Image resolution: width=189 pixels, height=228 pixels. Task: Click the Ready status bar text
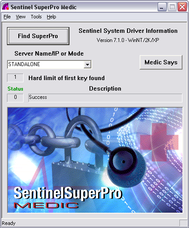point(9,223)
